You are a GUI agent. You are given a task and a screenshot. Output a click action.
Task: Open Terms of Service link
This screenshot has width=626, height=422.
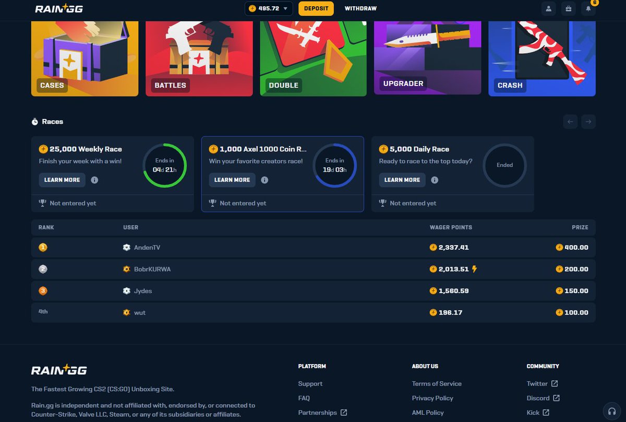coord(437,383)
